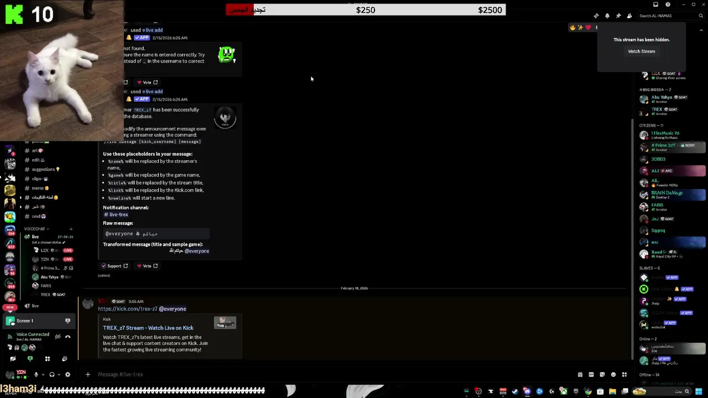
Task: Open User Settings gear
Action: click(x=67, y=374)
